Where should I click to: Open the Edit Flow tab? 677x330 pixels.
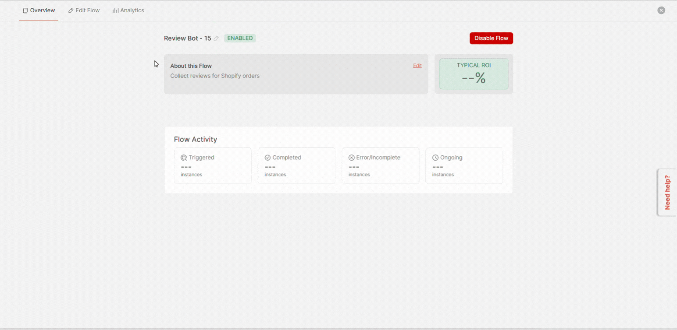[x=84, y=11]
